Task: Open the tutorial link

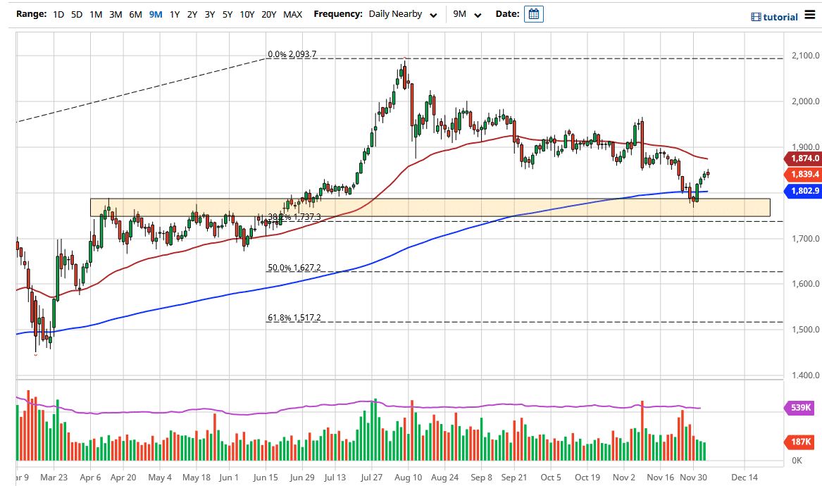Action: tap(780, 17)
